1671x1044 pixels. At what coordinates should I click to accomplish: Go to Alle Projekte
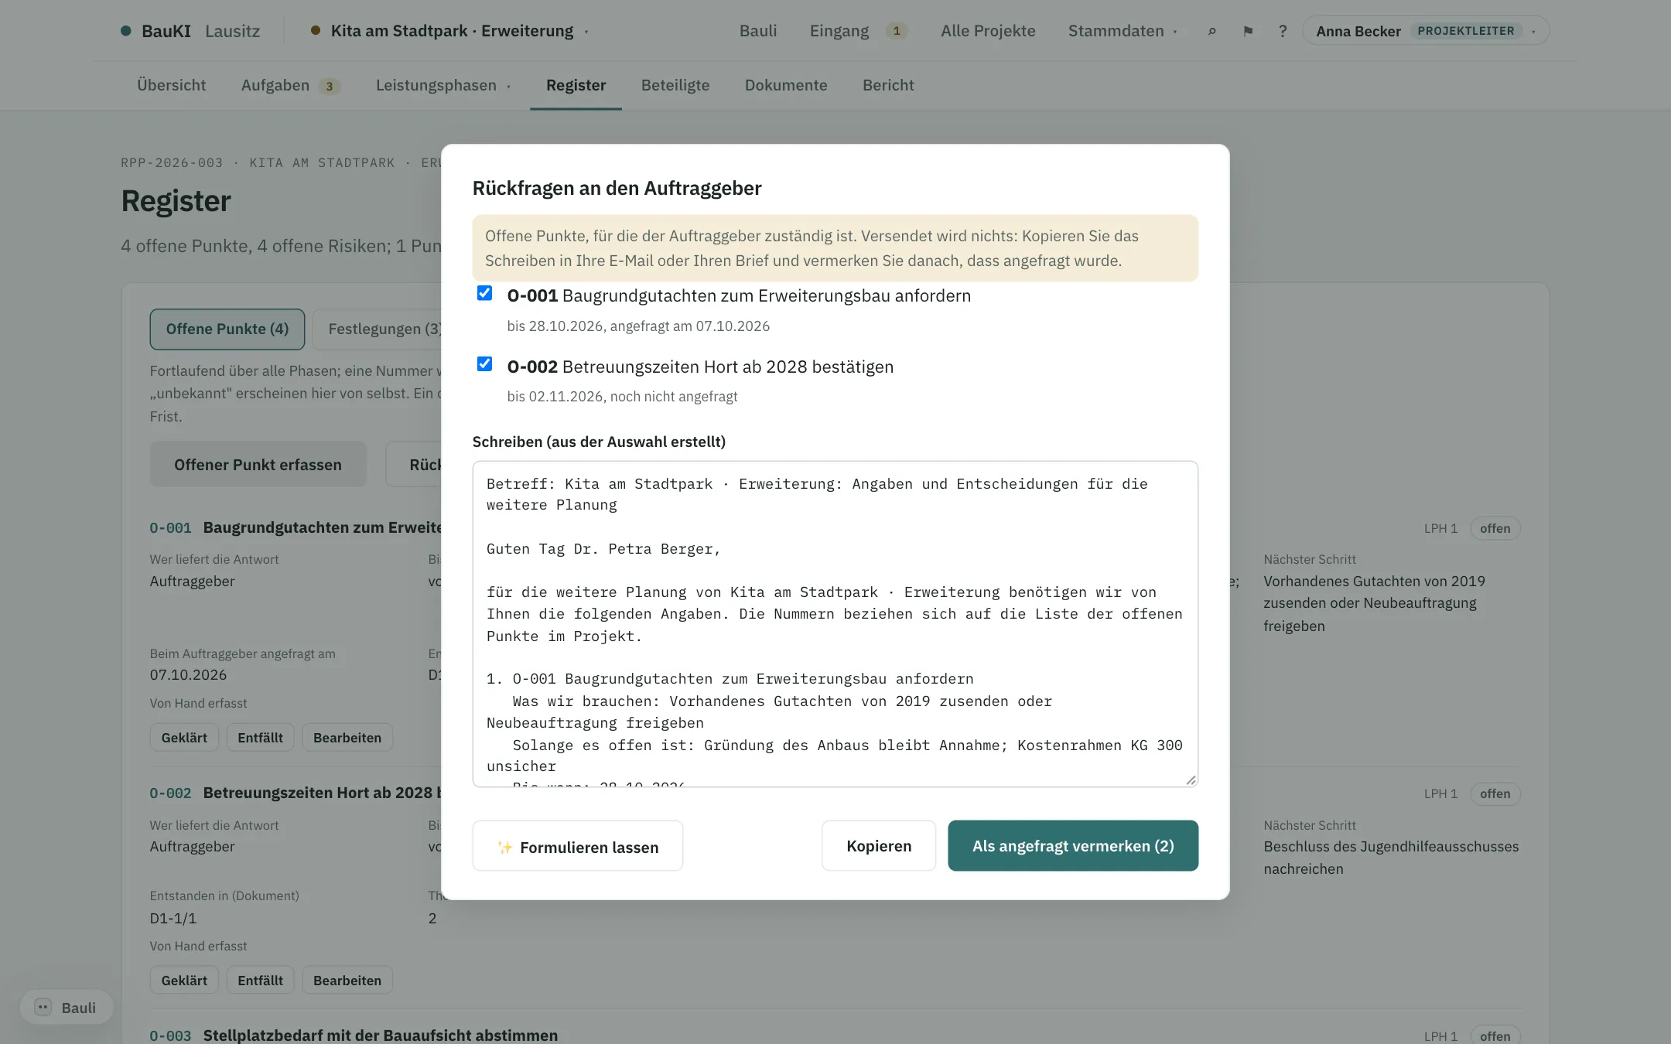(x=988, y=31)
